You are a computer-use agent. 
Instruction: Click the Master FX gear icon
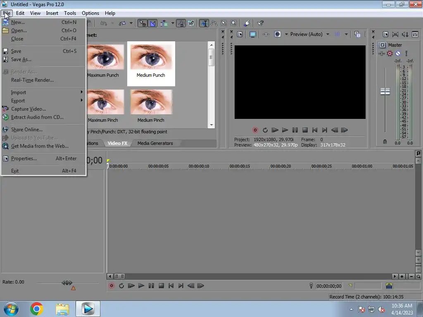click(390, 53)
